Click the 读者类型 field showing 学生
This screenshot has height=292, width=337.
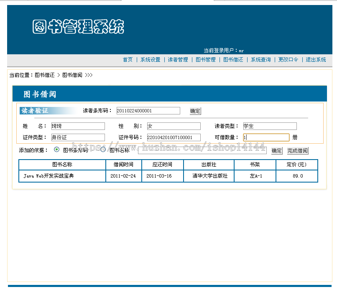[x=270, y=126]
